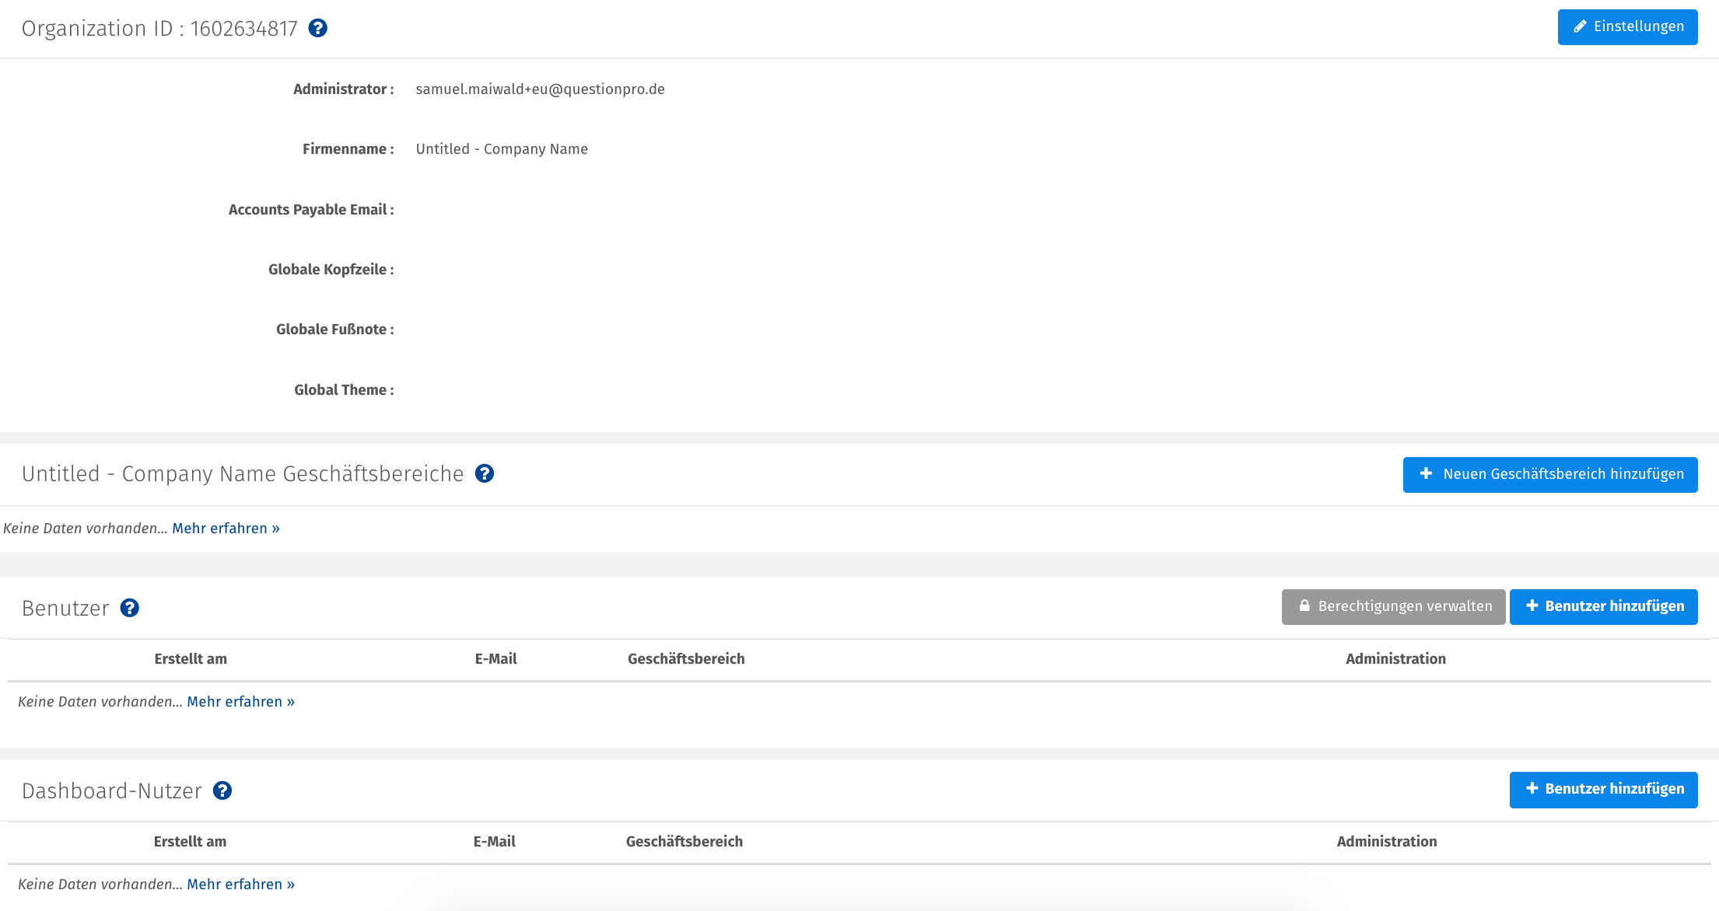Click Geschäftsbereich header in Benutzer table
Image resolution: width=1719 pixels, height=911 pixels.
686,659
